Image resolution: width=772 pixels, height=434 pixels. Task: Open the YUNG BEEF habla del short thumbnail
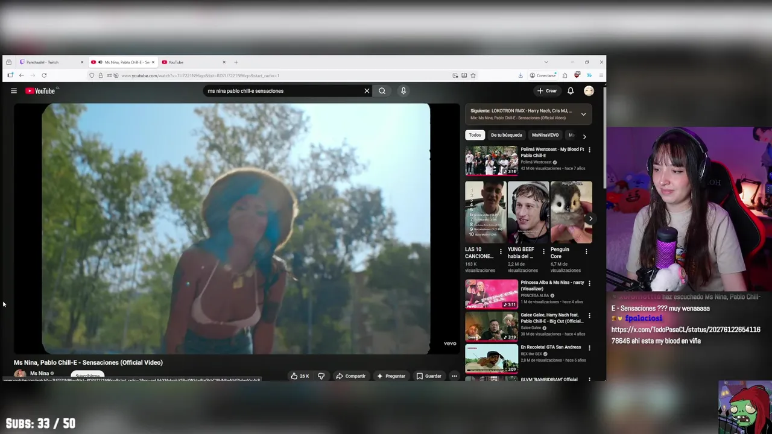(528, 212)
